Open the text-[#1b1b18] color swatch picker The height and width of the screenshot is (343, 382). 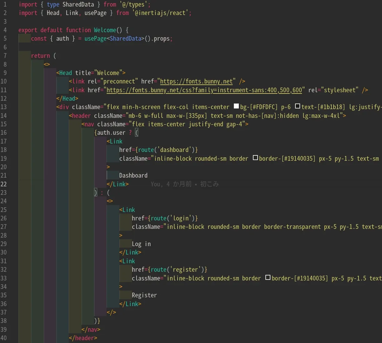click(x=298, y=106)
